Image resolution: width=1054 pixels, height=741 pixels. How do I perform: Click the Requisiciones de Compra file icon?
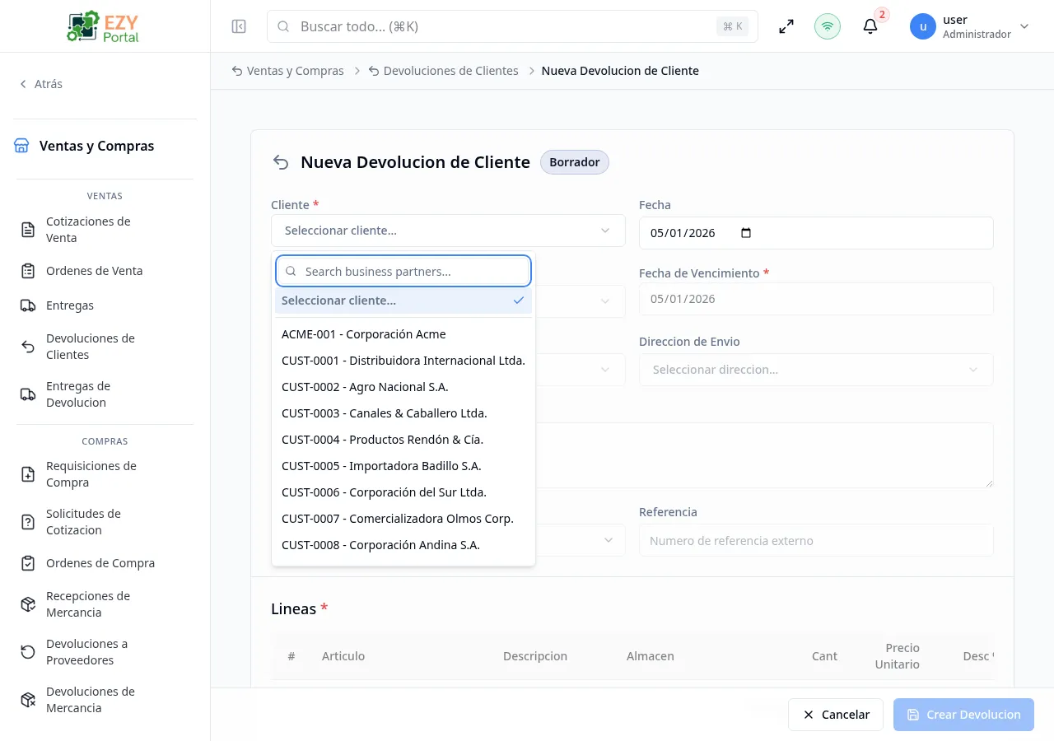[x=28, y=474]
